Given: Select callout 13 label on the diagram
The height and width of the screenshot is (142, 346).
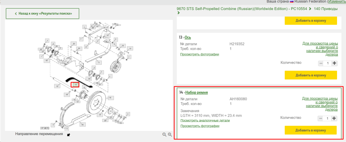Looking at the screenshot, I should pyautogui.click(x=57, y=86).
